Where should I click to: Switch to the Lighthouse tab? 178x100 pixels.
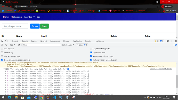(100, 41)
